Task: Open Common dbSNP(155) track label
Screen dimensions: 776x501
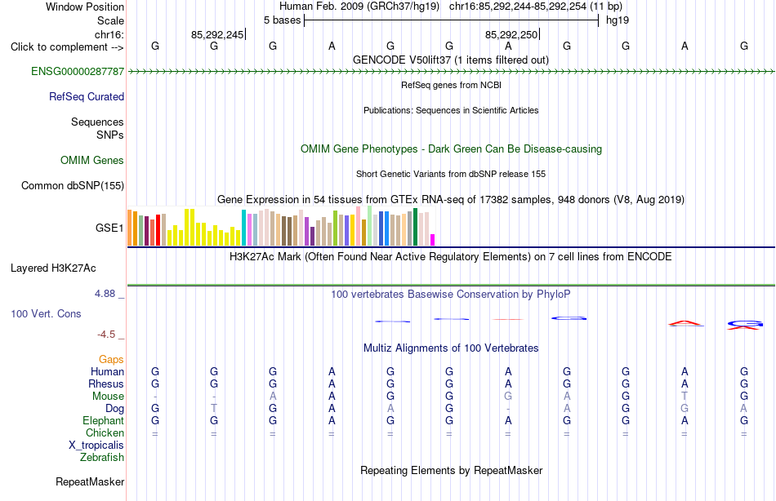Action: tap(72, 185)
